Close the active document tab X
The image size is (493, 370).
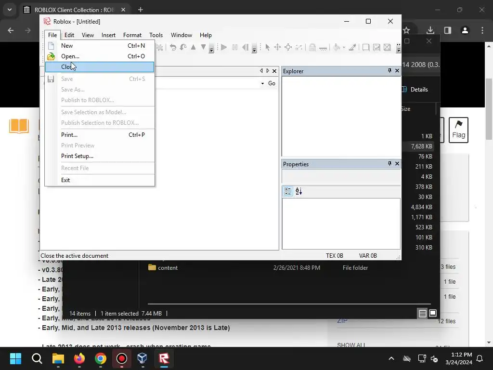pos(274,71)
